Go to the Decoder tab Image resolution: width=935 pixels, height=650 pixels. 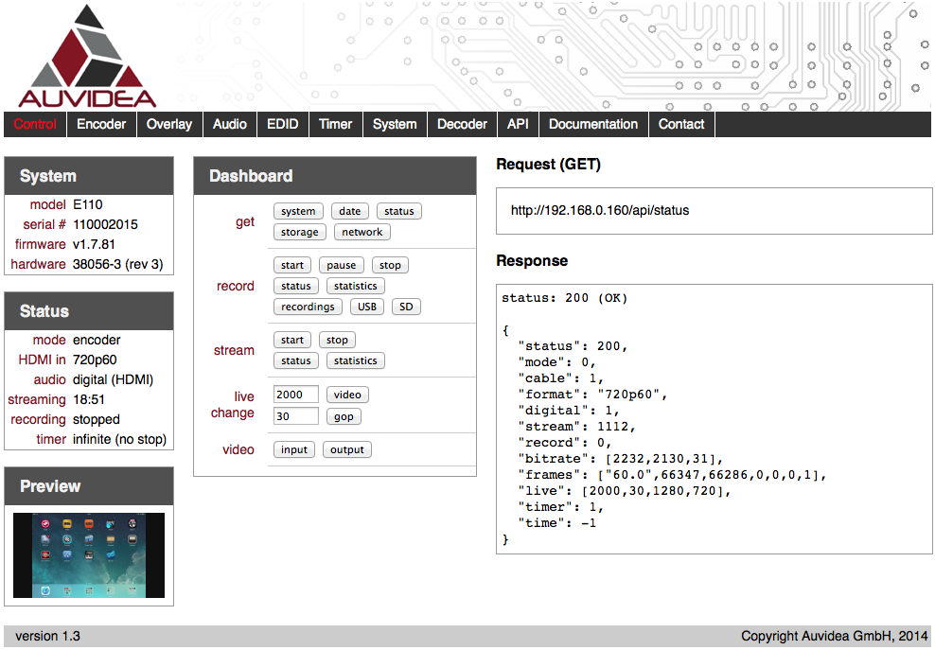[462, 124]
